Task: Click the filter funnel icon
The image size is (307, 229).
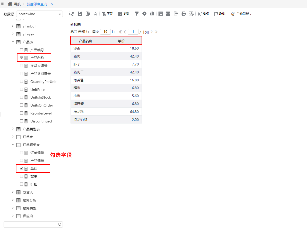Action: click(x=137, y=14)
